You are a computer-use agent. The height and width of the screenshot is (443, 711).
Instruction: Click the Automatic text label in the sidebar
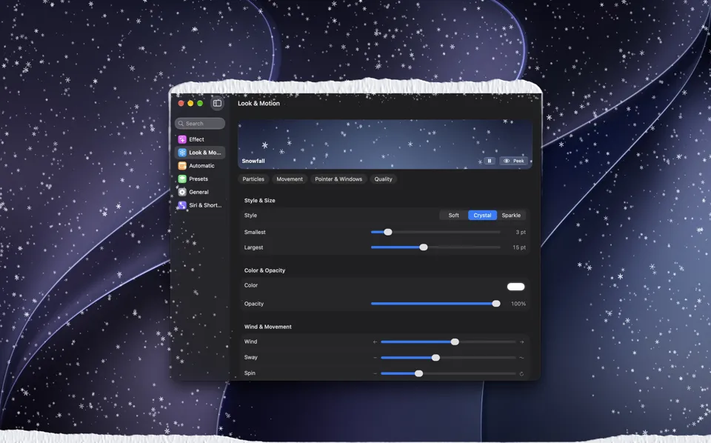pos(201,165)
